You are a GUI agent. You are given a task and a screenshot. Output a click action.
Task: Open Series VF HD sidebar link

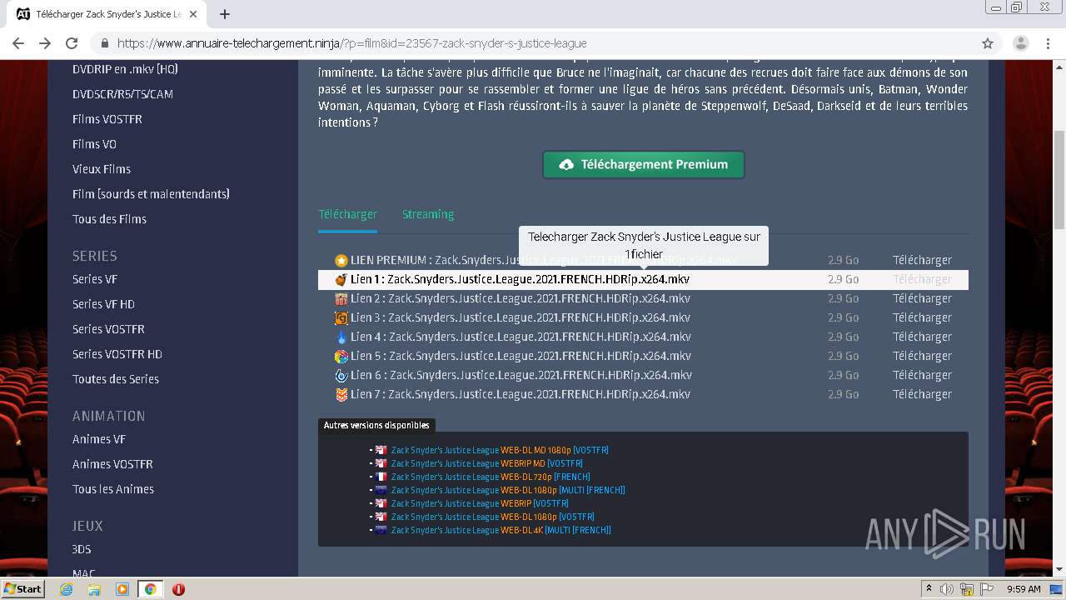pyautogui.click(x=103, y=304)
